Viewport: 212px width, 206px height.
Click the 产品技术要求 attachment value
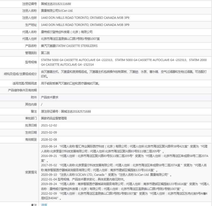point(50,97)
